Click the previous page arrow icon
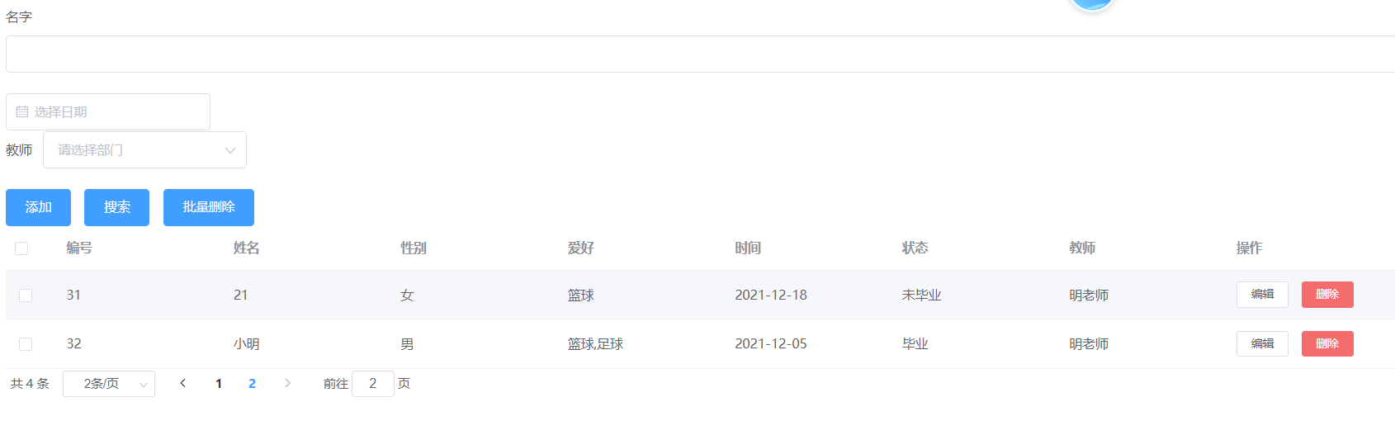The image size is (1395, 435). [183, 383]
